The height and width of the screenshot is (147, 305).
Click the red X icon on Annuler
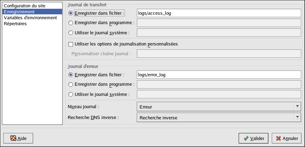278,138
